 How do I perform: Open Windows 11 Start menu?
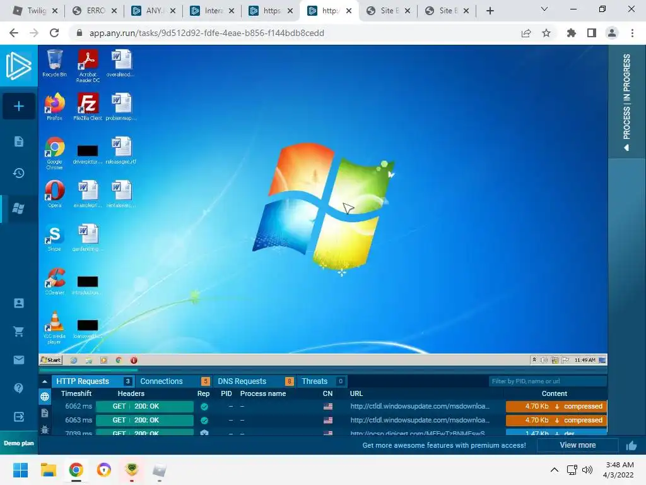(x=20, y=470)
